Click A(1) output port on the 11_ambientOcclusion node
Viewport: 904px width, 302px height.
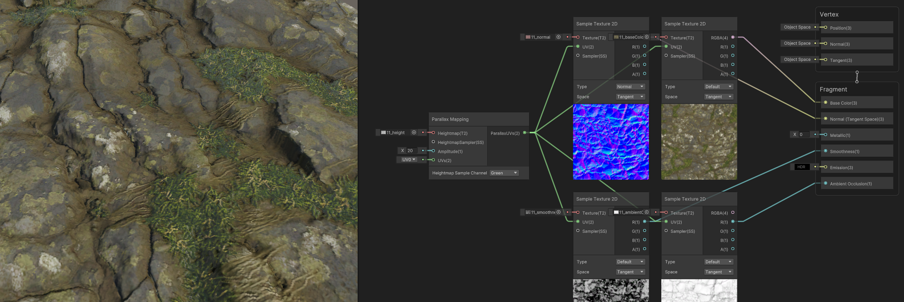point(733,249)
